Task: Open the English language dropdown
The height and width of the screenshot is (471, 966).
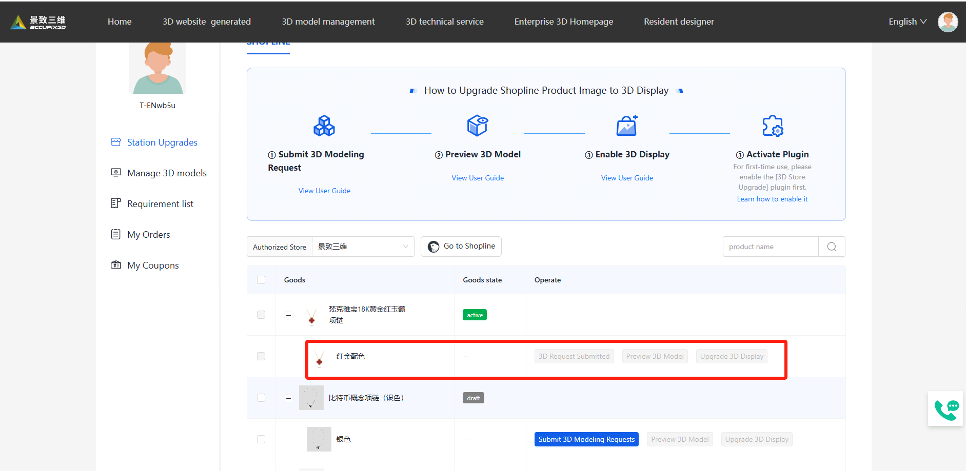Action: pyautogui.click(x=908, y=22)
